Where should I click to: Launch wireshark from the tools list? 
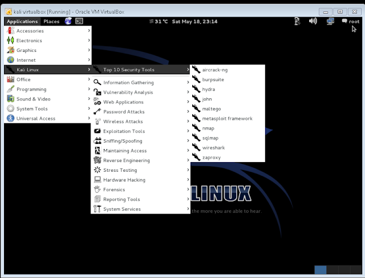228,148
